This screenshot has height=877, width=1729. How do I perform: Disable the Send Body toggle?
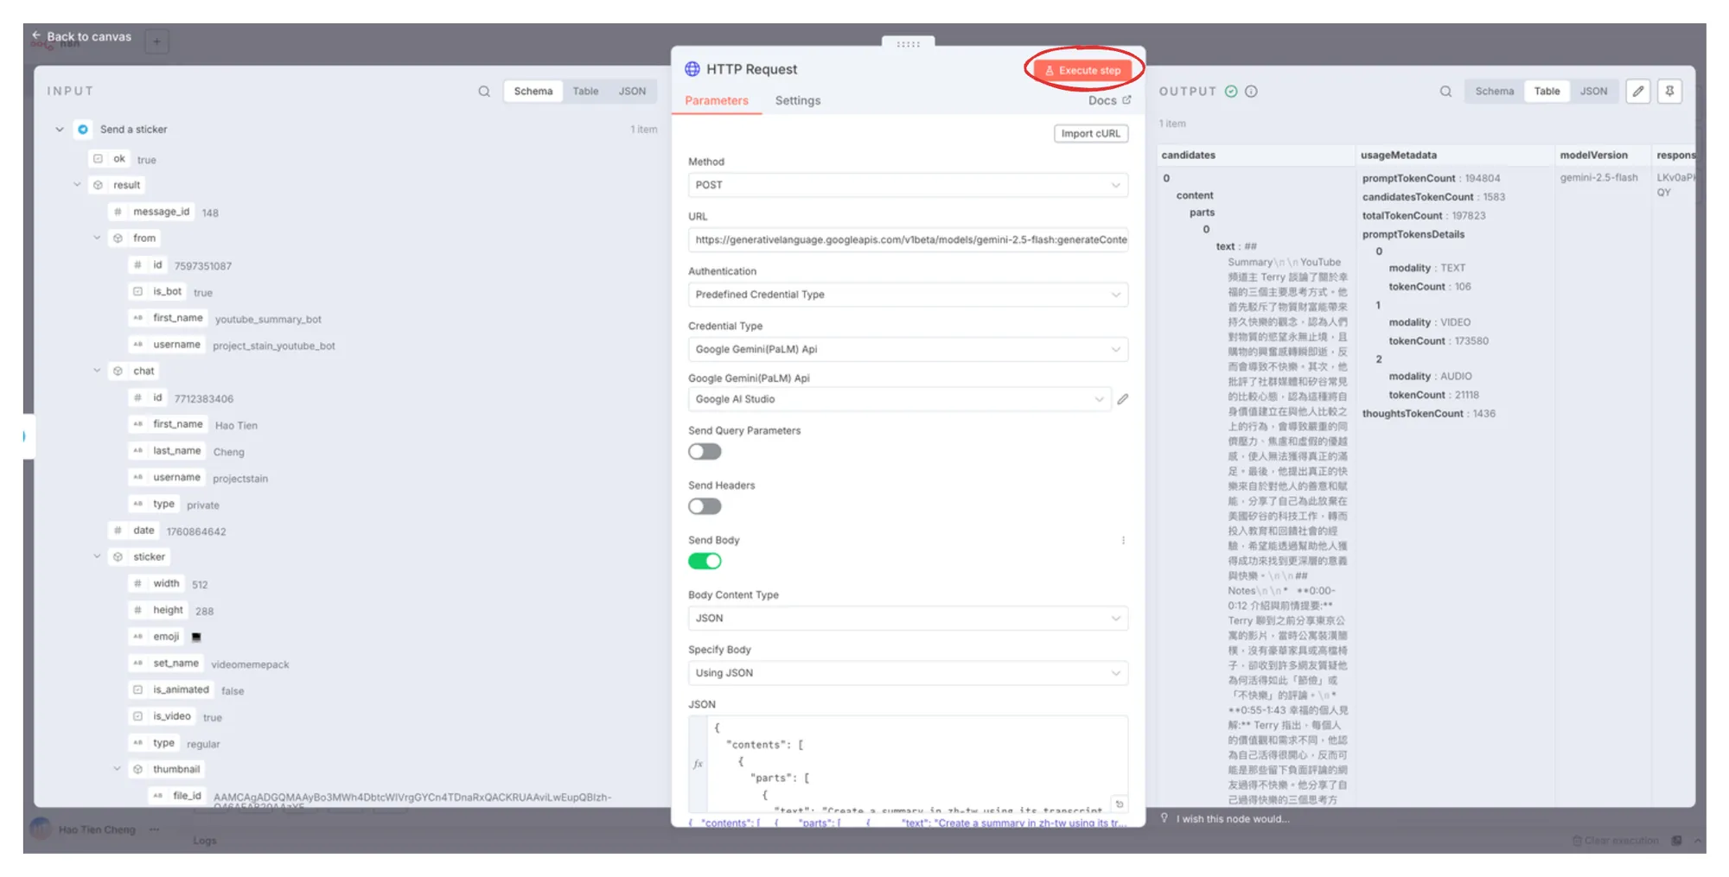pyautogui.click(x=705, y=562)
